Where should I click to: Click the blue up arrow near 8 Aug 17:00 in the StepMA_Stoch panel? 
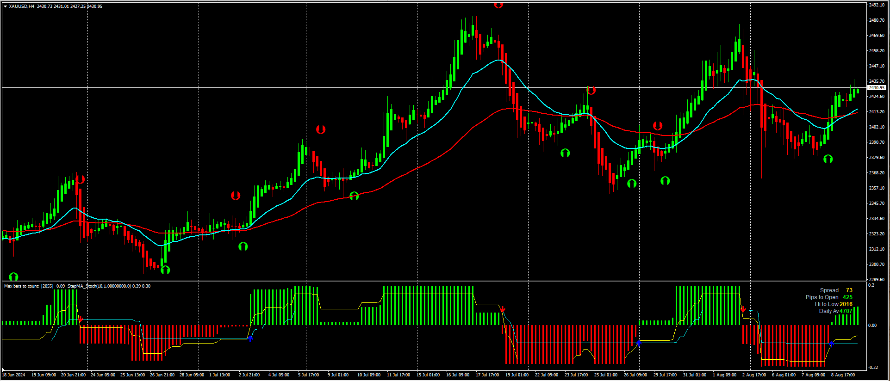(832, 344)
